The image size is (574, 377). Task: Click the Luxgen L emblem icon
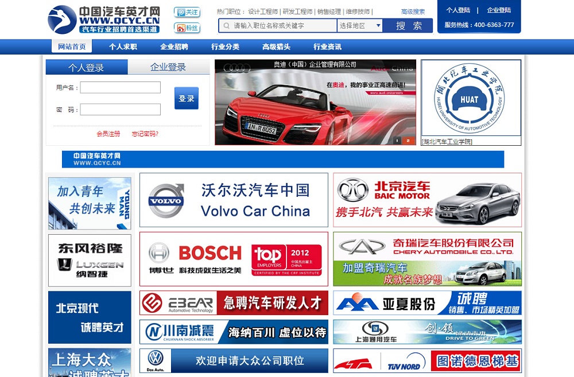pos(64,265)
